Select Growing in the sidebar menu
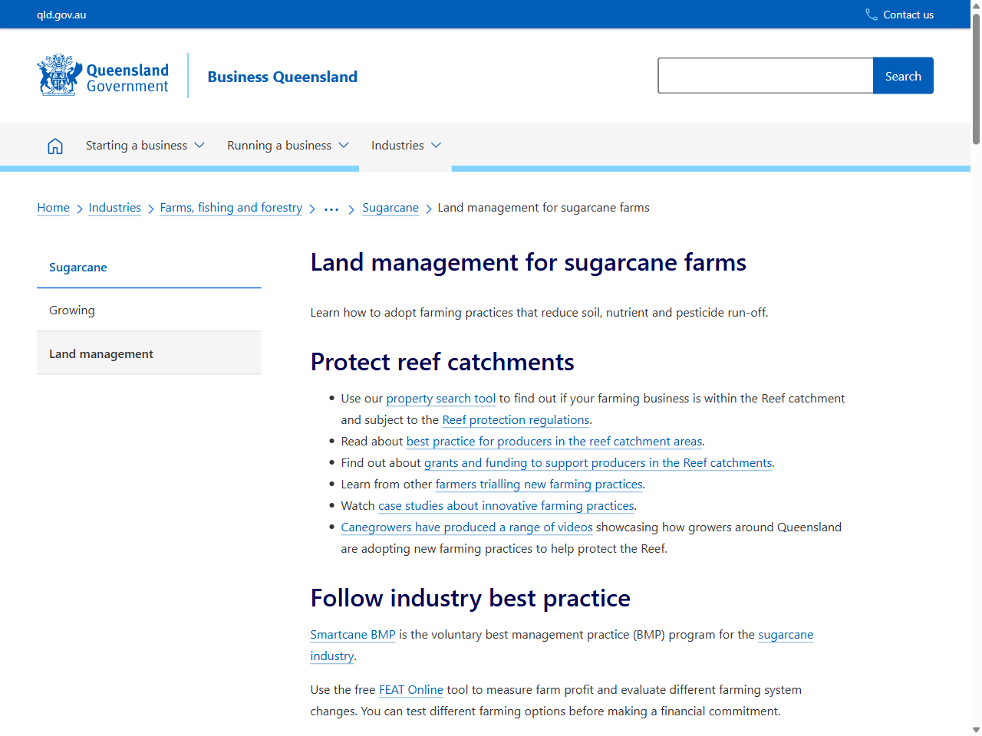Viewport: 982px width, 736px height. pos(71,310)
